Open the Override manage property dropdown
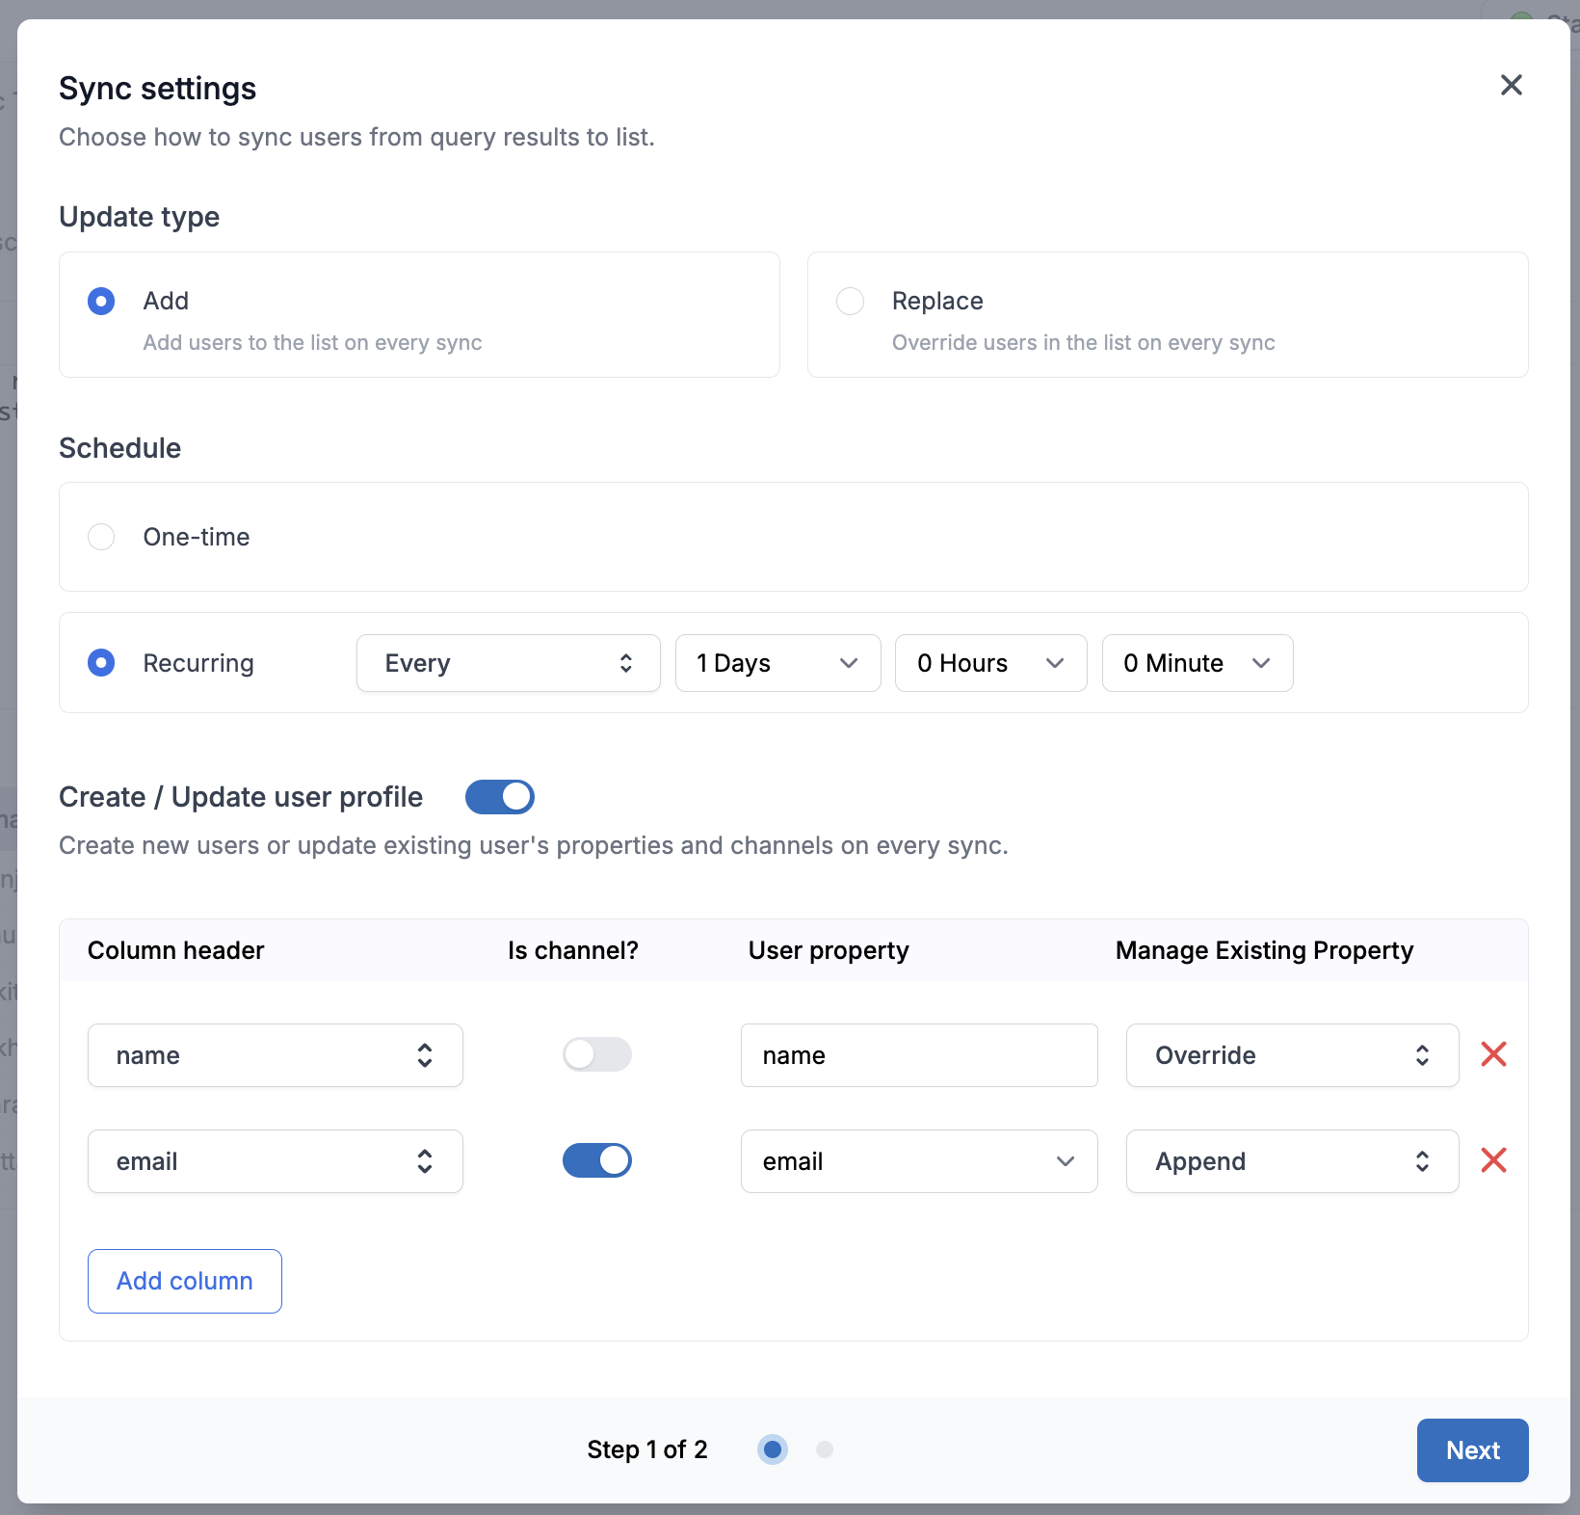Screen dimensions: 1580x1515 (x=1293, y=1055)
